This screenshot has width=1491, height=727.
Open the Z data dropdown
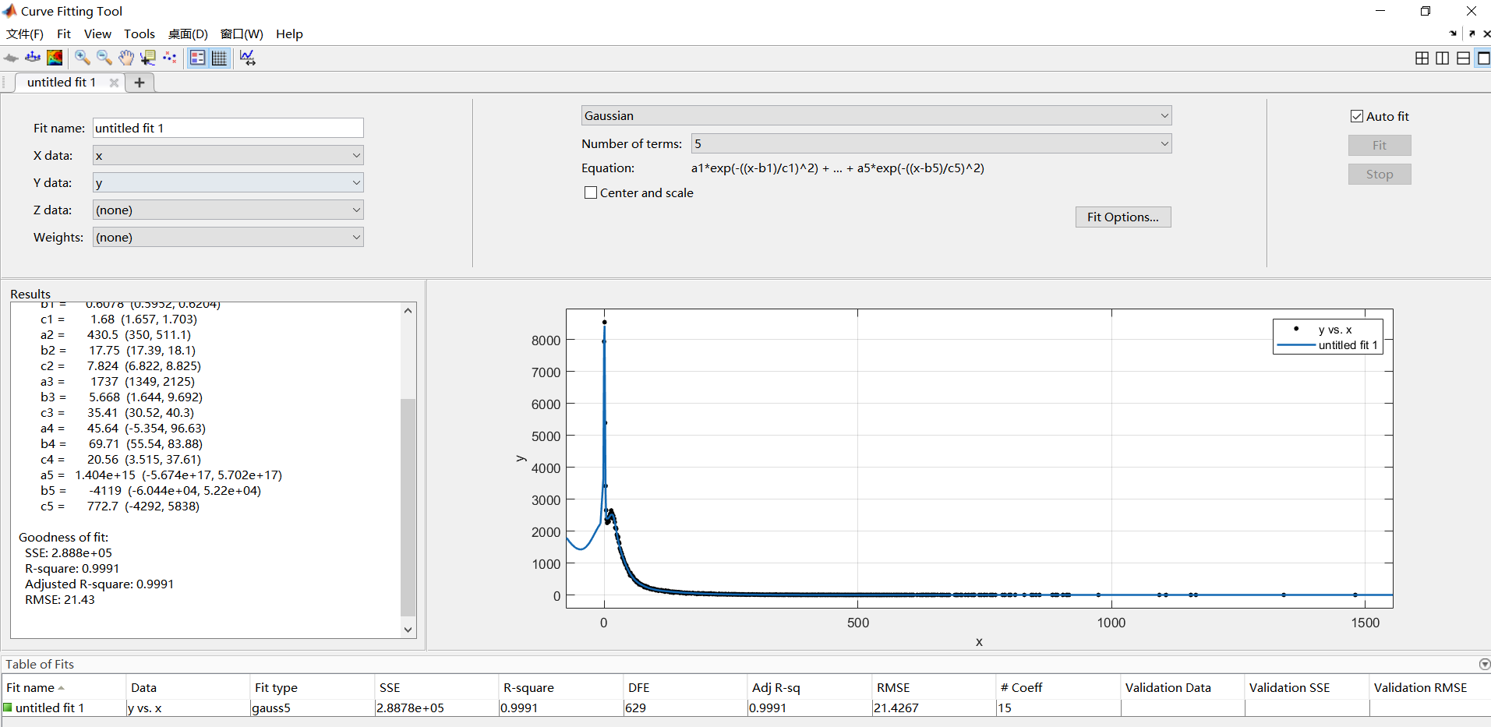tap(228, 210)
